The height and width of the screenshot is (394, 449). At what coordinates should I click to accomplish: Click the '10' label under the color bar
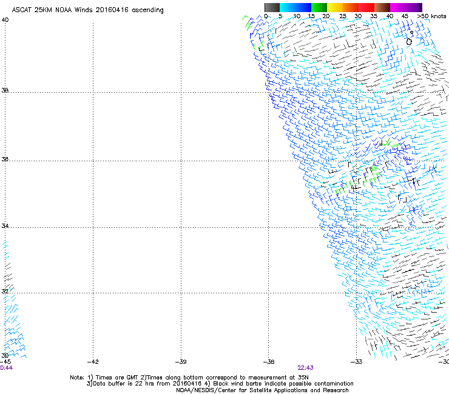pos(297,16)
